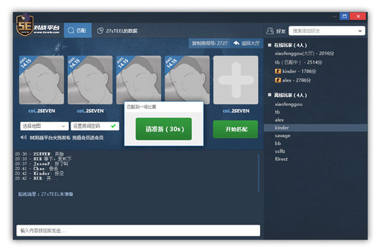Click the CS game icon beside kinder
376x250 pixels.
(278, 71)
